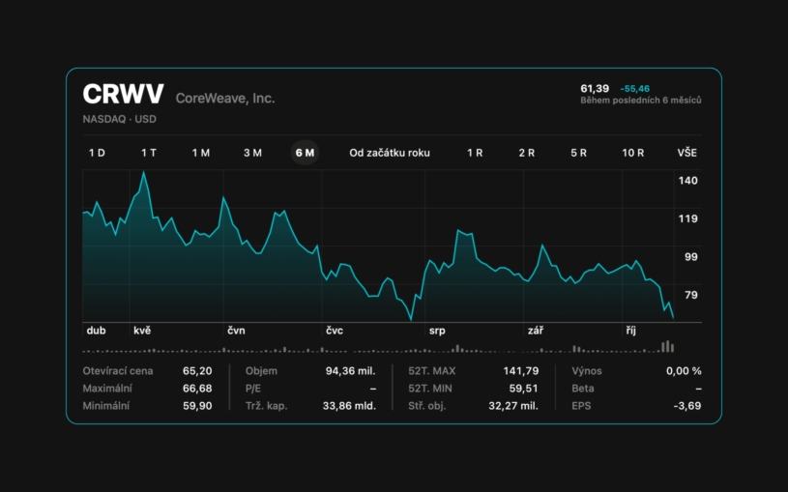This screenshot has width=788, height=492.
Task: Click the říj month label
Action: pos(630,331)
